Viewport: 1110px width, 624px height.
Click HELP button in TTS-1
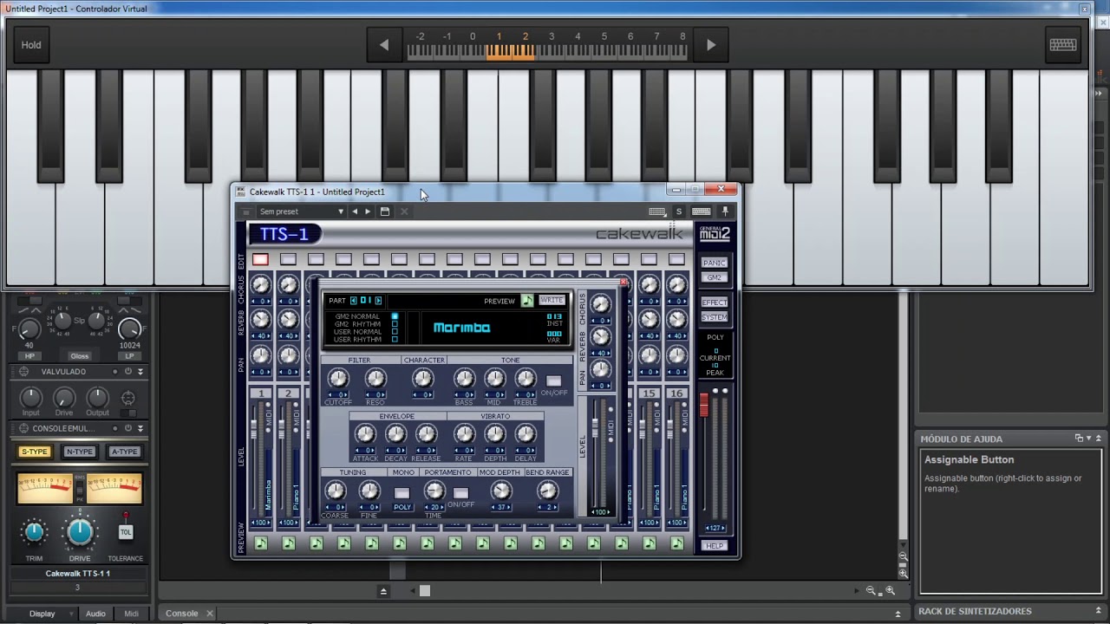click(715, 546)
